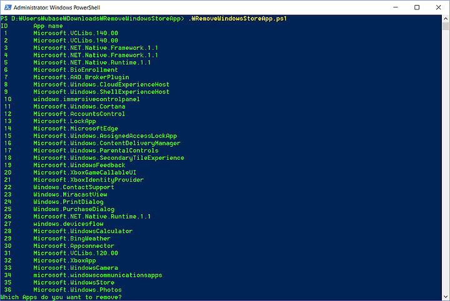
Task: Click the Windows.MiracastView entry
Action: (x=70, y=195)
